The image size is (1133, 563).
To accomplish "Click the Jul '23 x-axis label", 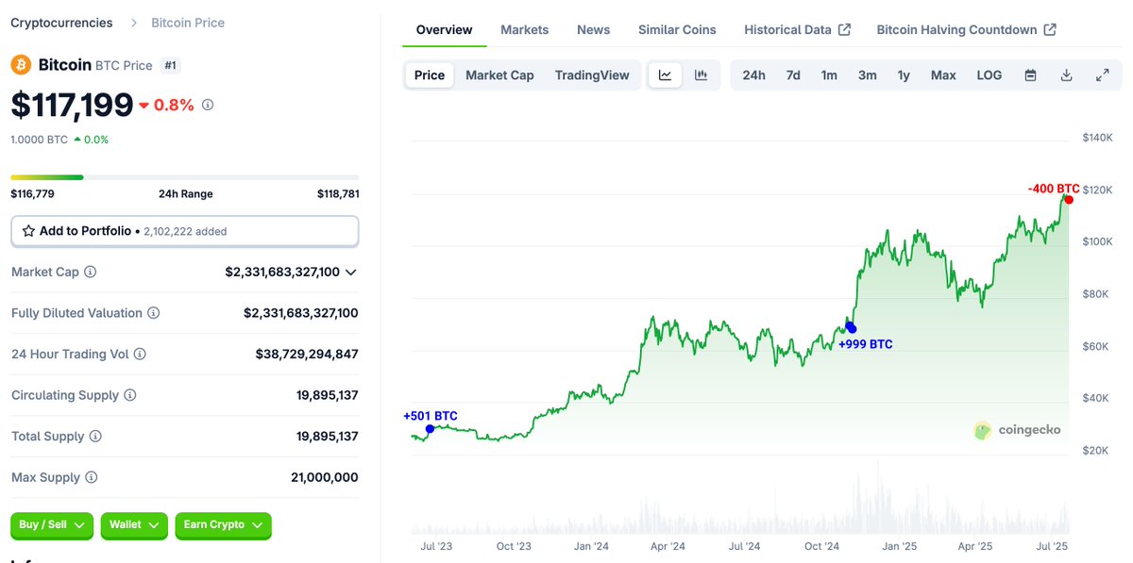I will 436,546.
